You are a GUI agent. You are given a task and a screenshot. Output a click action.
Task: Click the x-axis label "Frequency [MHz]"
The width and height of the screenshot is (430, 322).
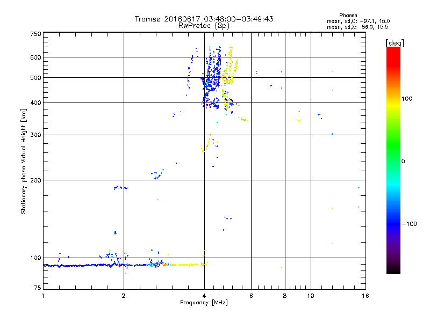pyautogui.click(x=204, y=303)
